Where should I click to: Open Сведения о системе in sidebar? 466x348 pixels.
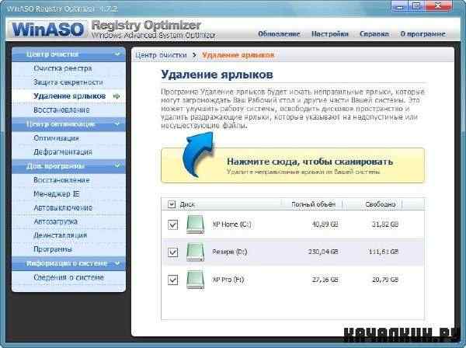68,277
